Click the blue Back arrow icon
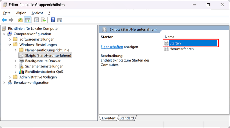This screenshot has height=128, width=230. point(4,20)
